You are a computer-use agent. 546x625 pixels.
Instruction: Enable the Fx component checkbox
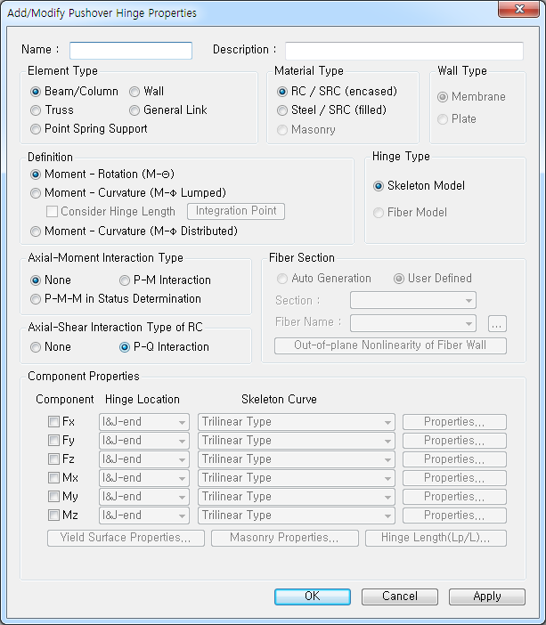tap(53, 422)
